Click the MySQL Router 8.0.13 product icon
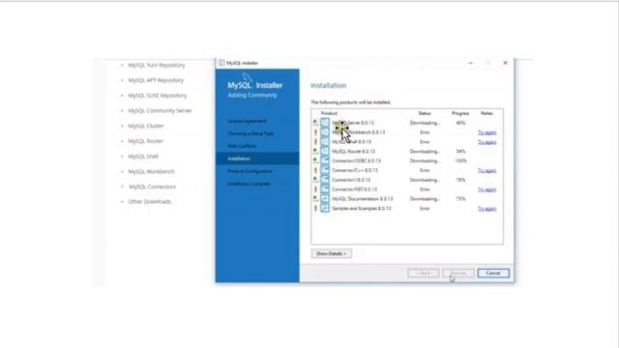Image resolution: width=619 pixels, height=348 pixels. pyautogui.click(x=325, y=151)
